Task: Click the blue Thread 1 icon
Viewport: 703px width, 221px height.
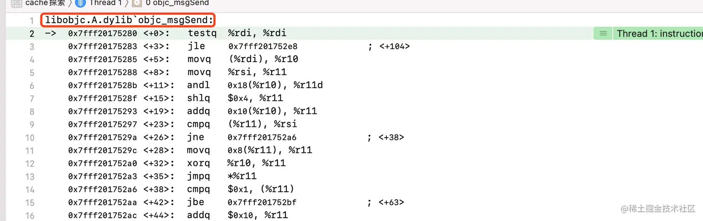Action: tap(80, 3)
